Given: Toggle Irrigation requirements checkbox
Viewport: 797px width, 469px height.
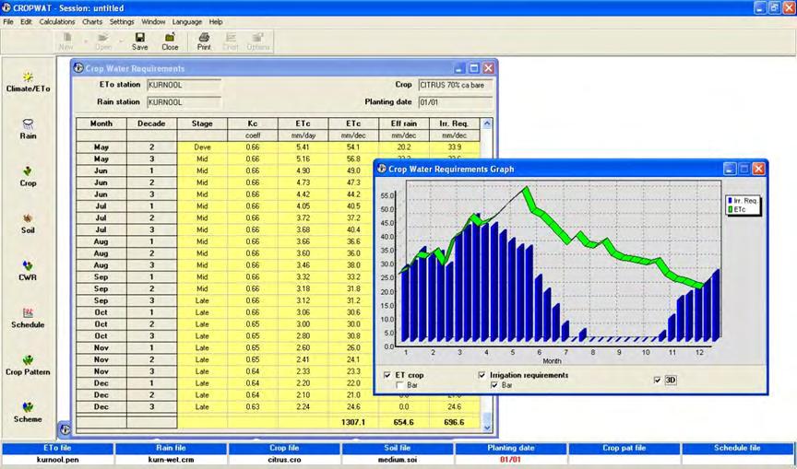Looking at the screenshot, I should tap(482, 375).
